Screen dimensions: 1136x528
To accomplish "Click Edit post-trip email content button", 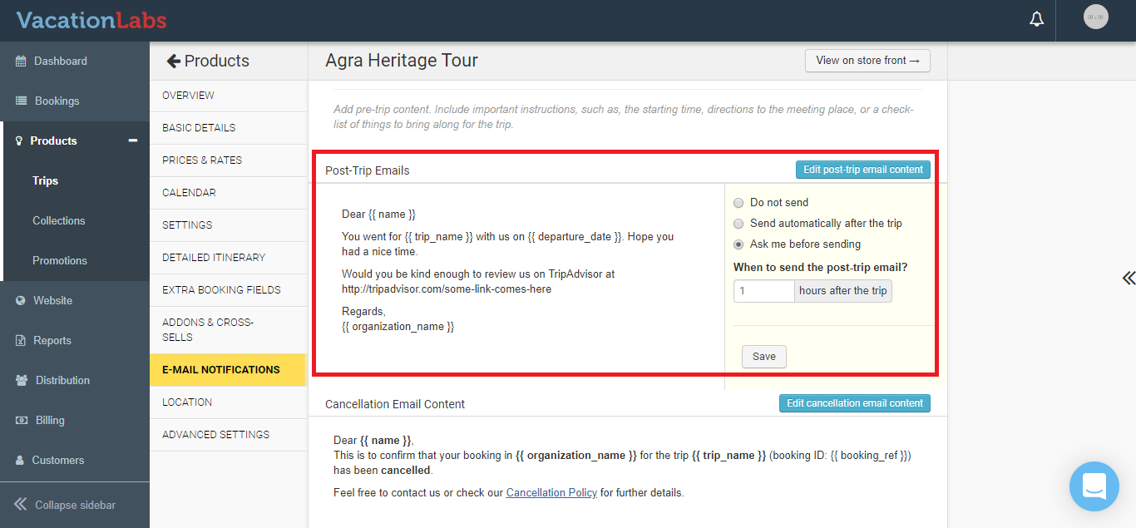I will pos(862,170).
